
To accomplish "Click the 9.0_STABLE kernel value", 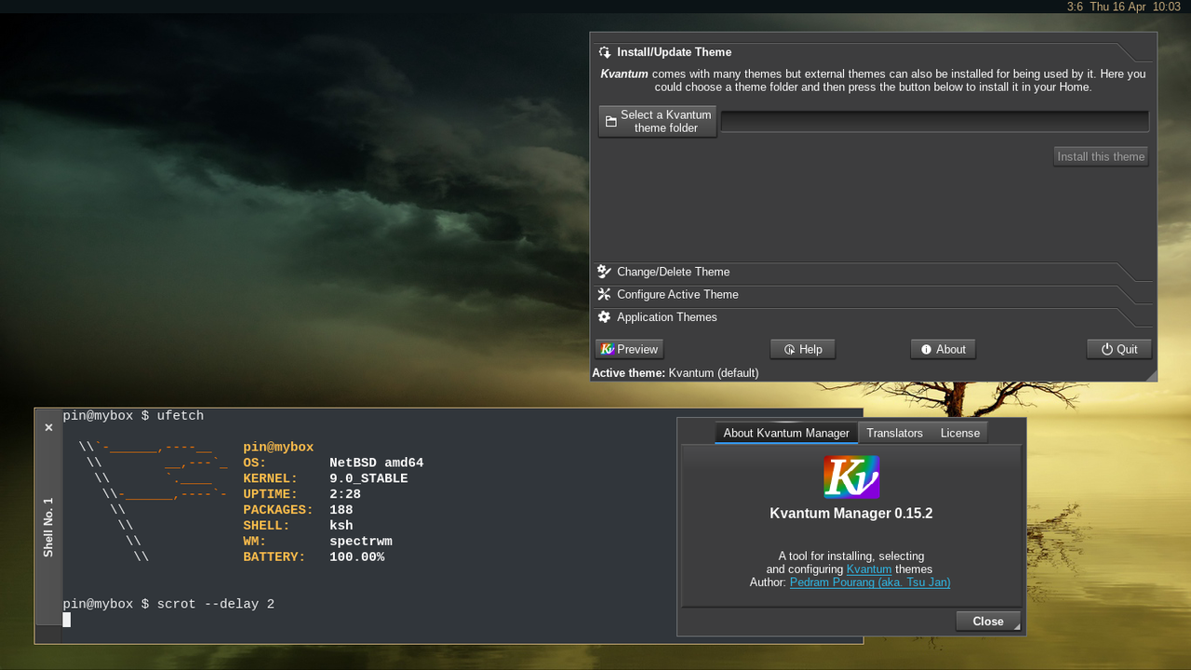I will (x=368, y=478).
